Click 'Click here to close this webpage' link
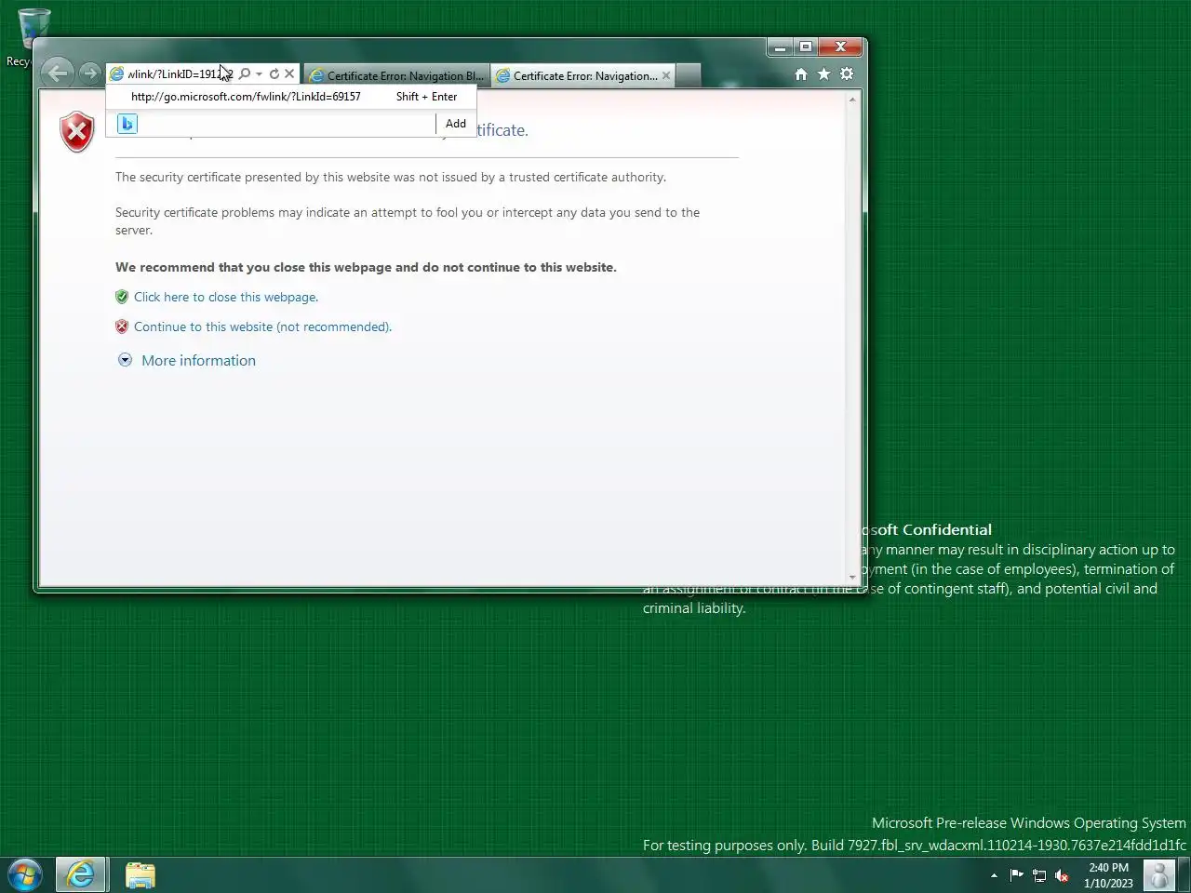Image resolution: width=1191 pixels, height=893 pixels. [226, 297]
